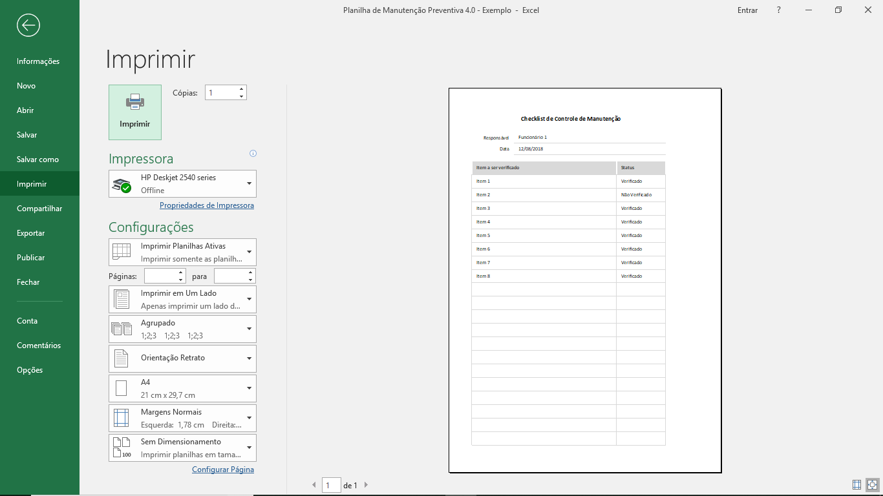Go to next page arrow in preview
The width and height of the screenshot is (883, 496).
tap(366, 485)
